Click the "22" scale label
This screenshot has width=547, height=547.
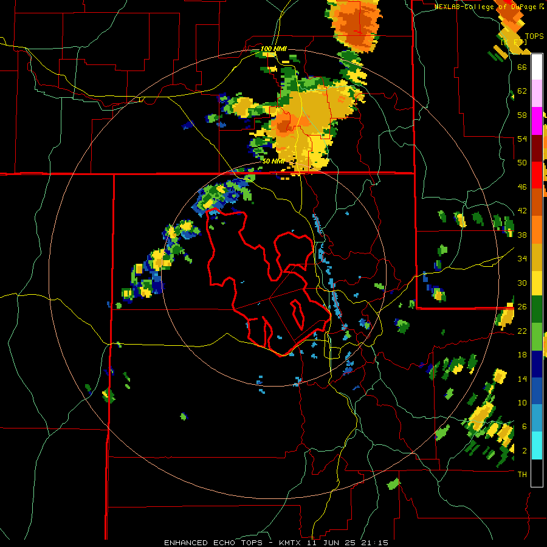coord(522,331)
